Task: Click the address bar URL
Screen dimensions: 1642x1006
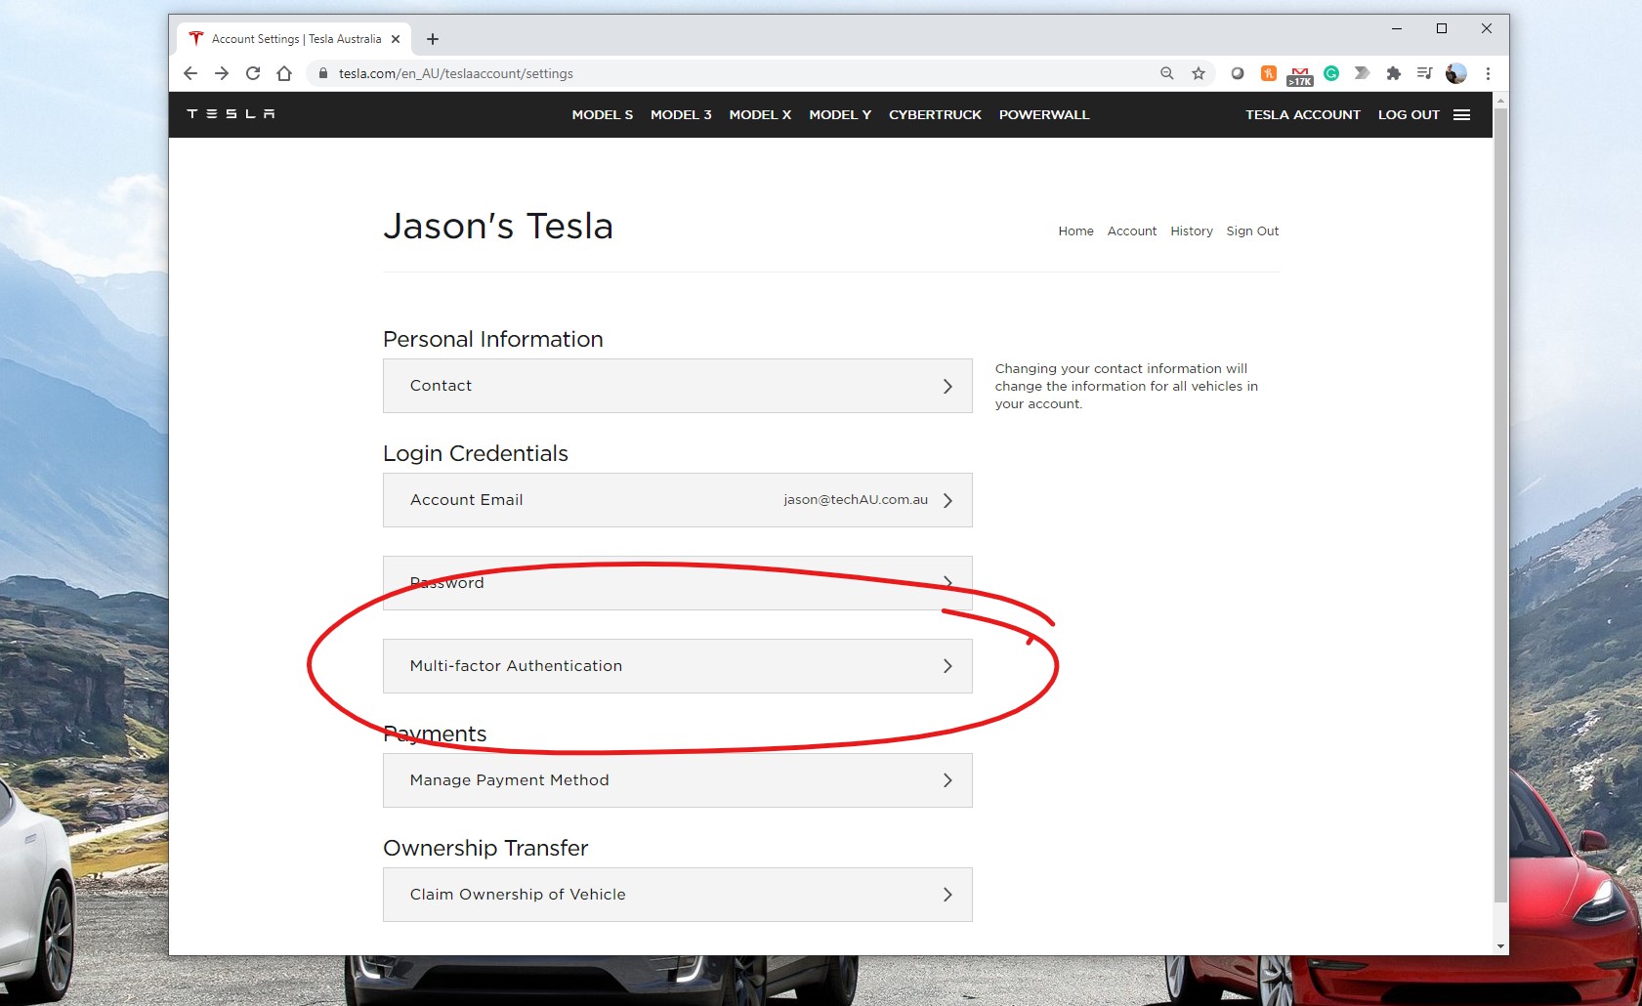Action: tap(455, 73)
